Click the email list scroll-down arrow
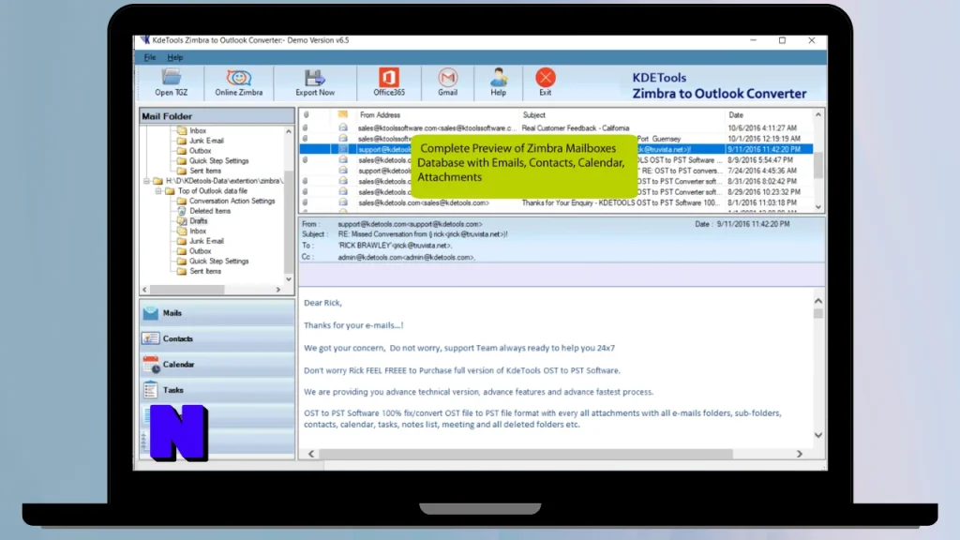Image resolution: width=960 pixels, height=540 pixels. pyautogui.click(x=818, y=207)
